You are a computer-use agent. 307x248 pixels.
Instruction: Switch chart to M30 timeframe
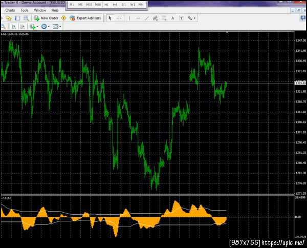[x=98, y=5]
